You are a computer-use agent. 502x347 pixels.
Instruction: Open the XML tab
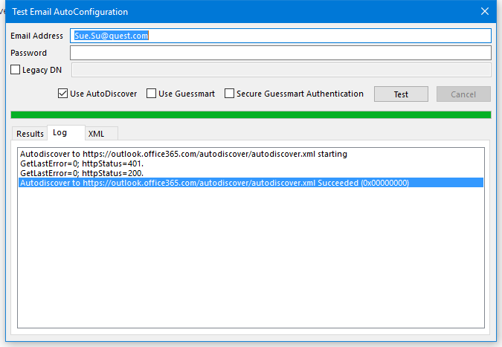pos(96,134)
